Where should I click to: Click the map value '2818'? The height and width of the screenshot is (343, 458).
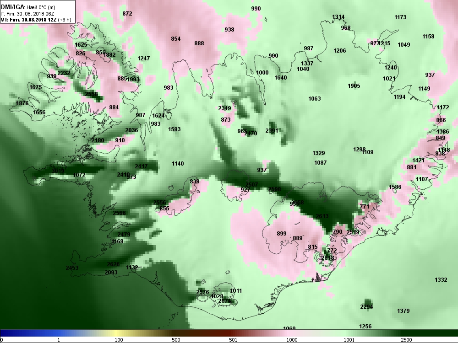[327, 258]
